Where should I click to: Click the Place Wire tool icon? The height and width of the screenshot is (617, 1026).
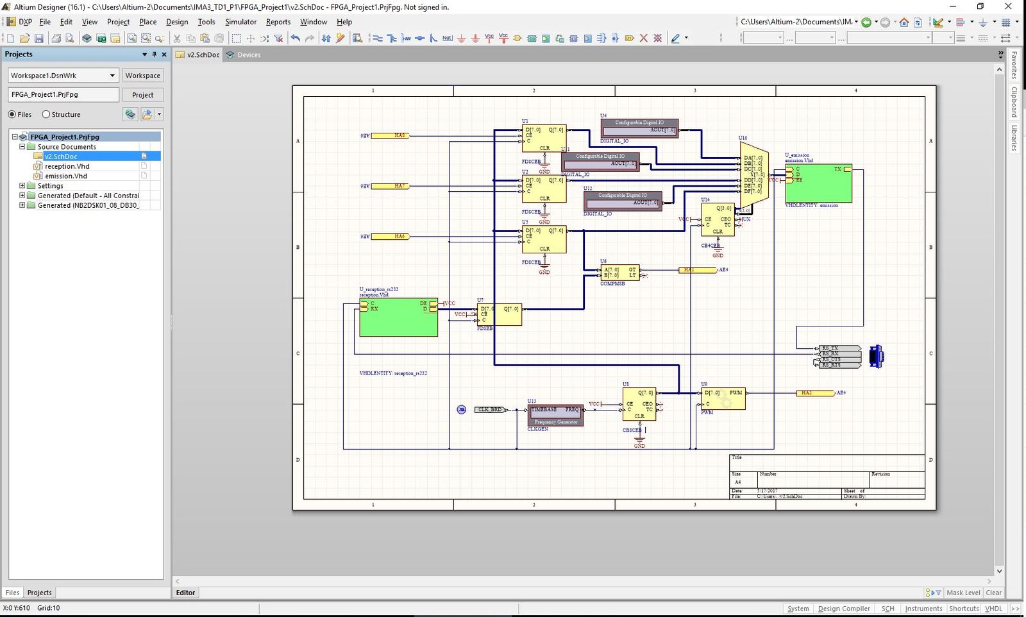click(378, 38)
